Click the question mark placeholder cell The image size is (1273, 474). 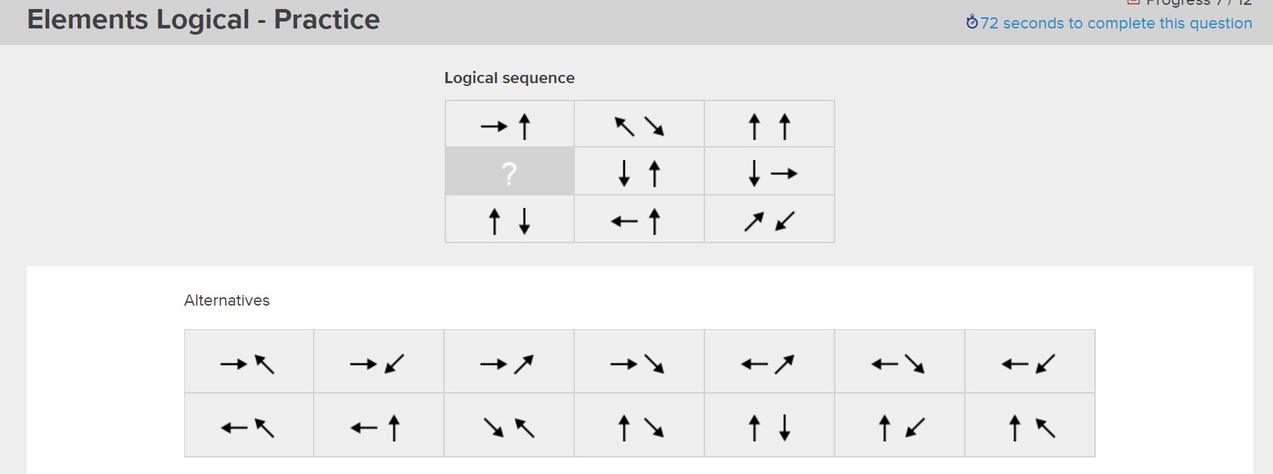pyautogui.click(x=509, y=171)
